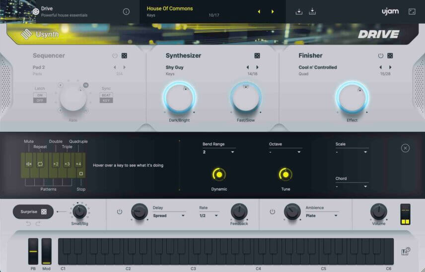The width and height of the screenshot is (425, 272).
Task: Click the x3 Triple key
Action: (x=67, y=164)
